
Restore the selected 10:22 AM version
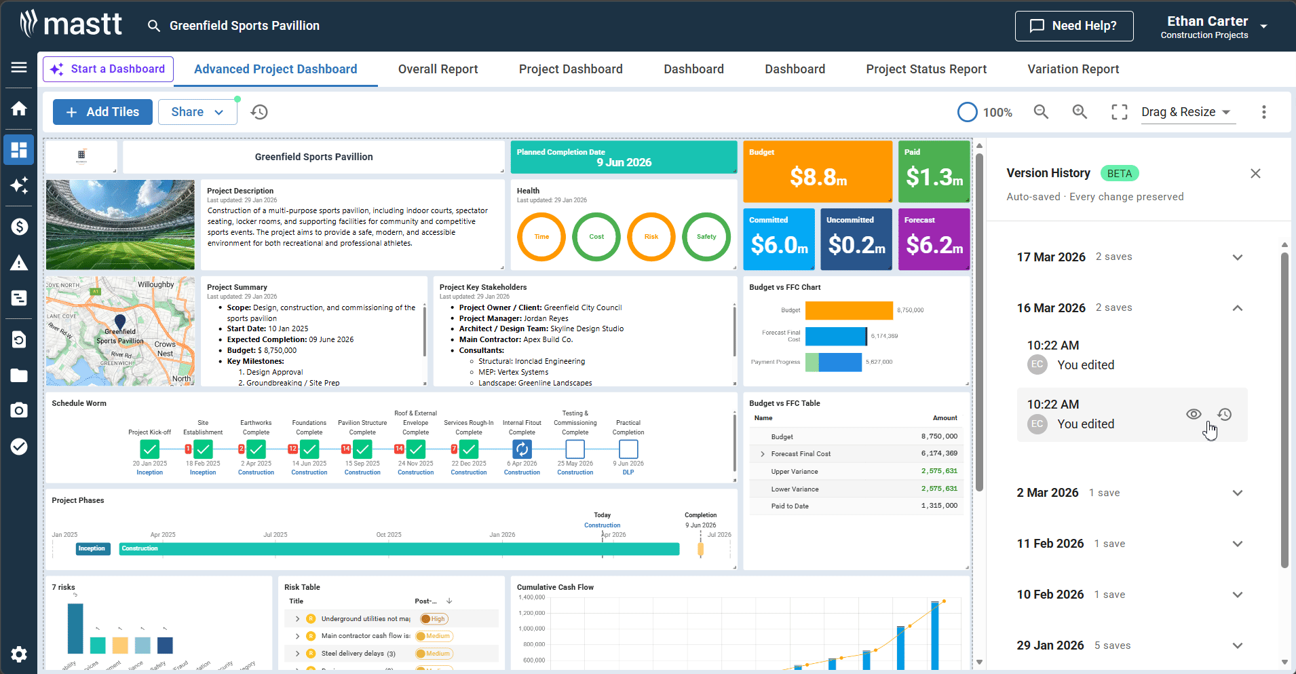(1224, 414)
